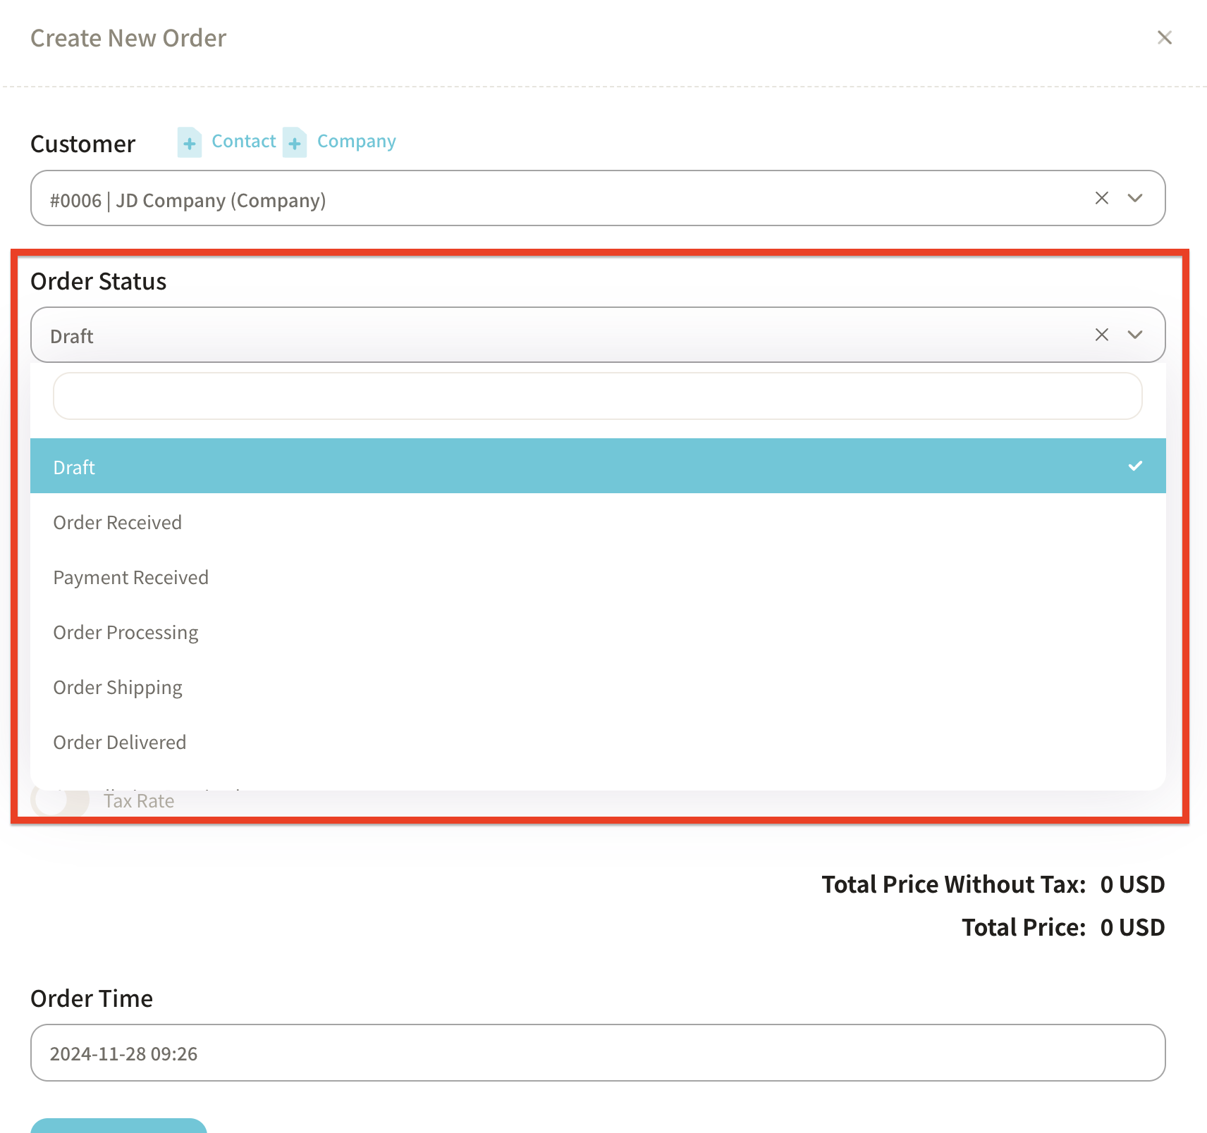Image resolution: width=1207 pixels, height=1133 pixels.
Task: Clear the Draft order status selection
Action: pos(1101,335)
